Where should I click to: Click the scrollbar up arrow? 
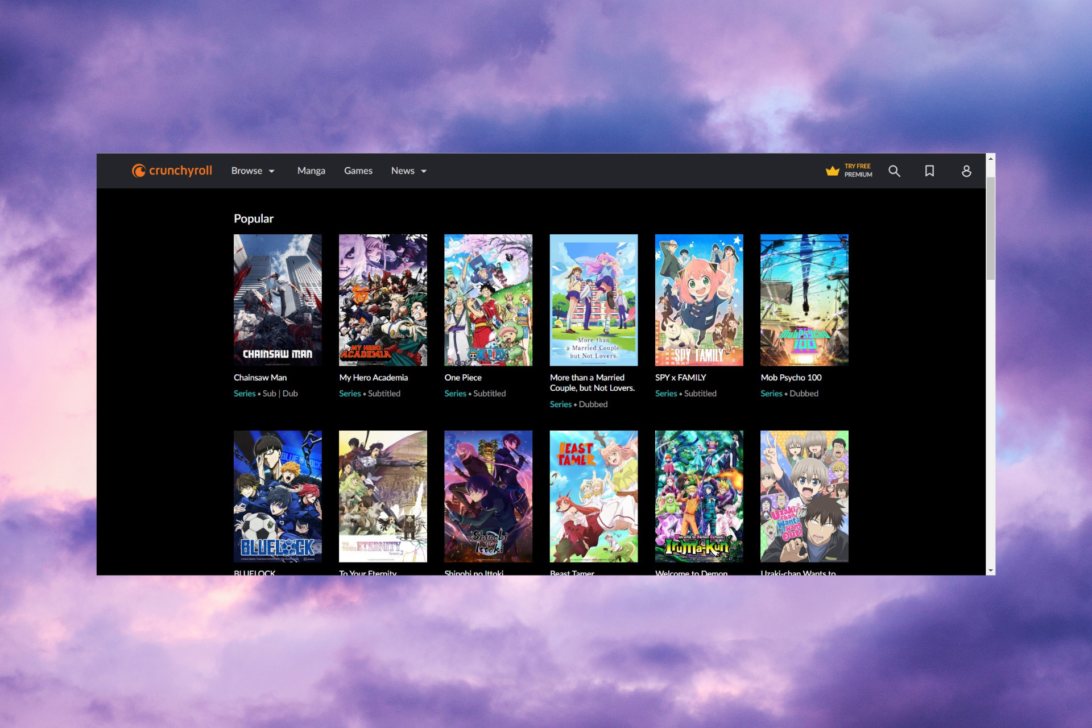click(x=991, y=159)
